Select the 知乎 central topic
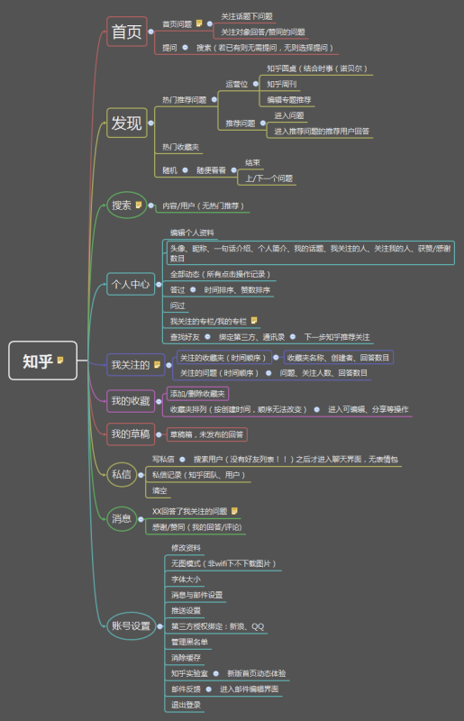Viewport: 464px width, 721px height. [42, 360]
